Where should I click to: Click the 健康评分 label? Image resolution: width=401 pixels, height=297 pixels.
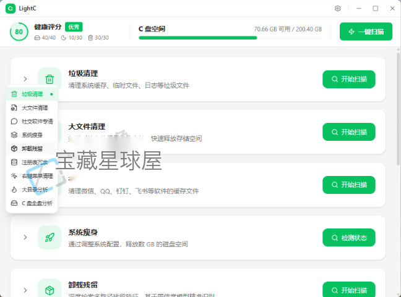(x=48, y=27)
